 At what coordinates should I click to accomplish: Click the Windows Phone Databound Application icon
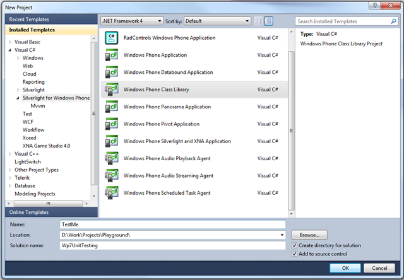[x=112, y=73]
